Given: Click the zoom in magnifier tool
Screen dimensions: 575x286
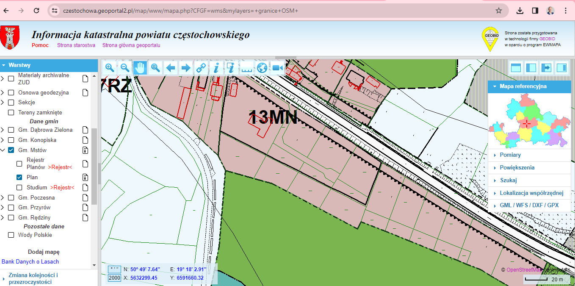Looking at the screenshot, I should 110,67.
